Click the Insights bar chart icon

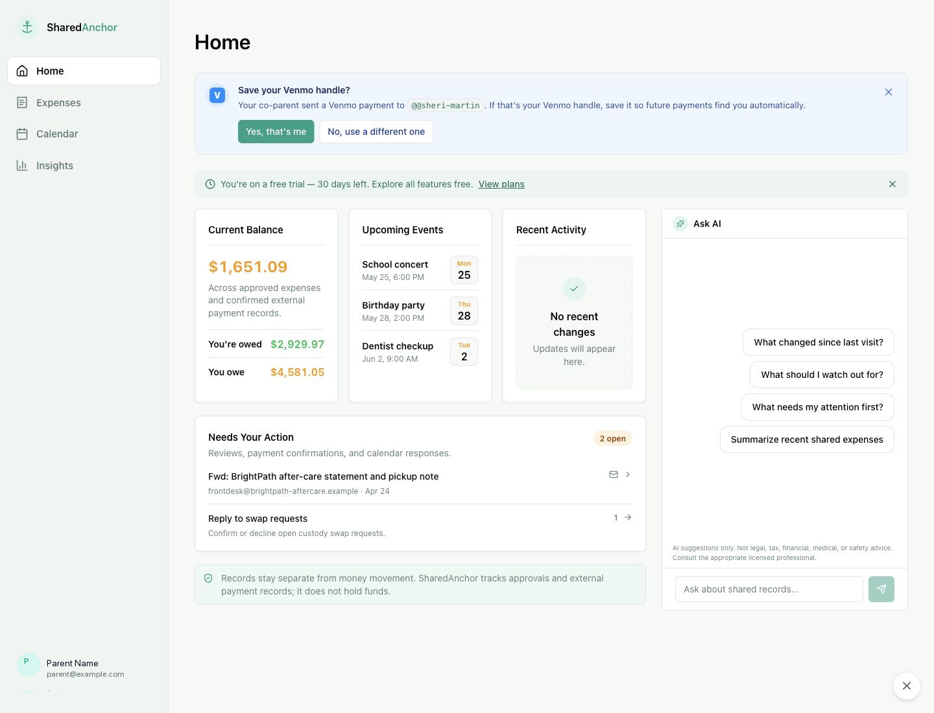(x=22, y=165)
